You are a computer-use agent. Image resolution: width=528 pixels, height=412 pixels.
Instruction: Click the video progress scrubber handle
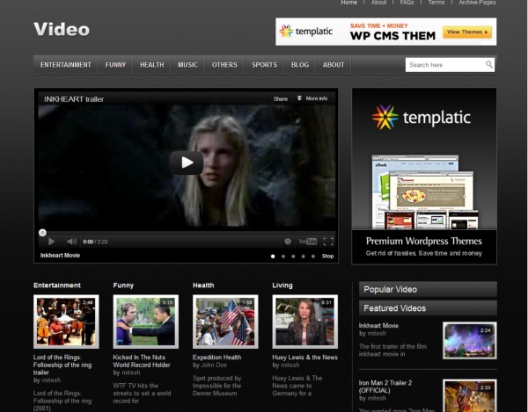42,233
